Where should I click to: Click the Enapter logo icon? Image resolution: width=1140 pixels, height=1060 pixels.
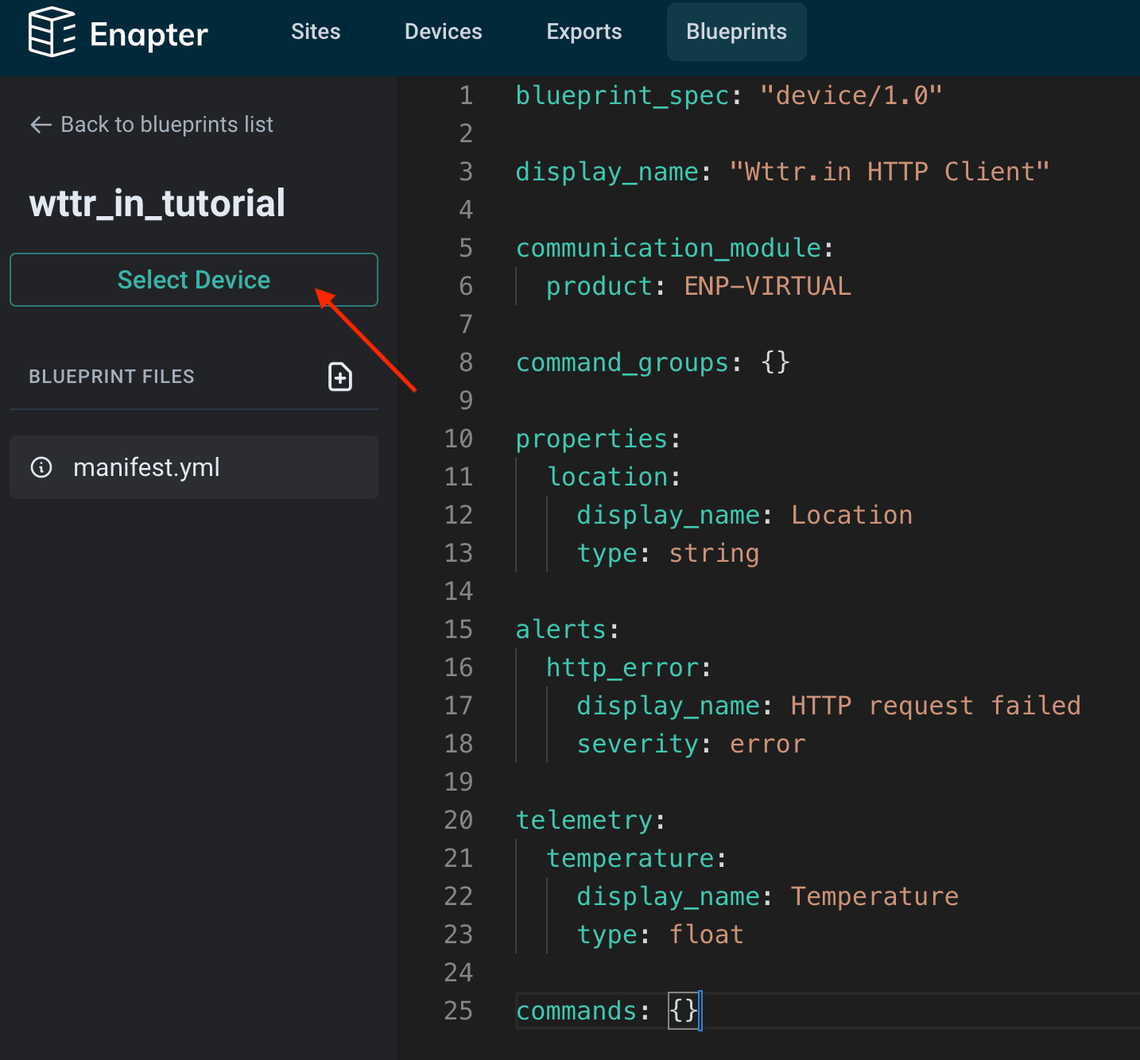[52, 32]
